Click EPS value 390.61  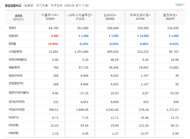54,110
